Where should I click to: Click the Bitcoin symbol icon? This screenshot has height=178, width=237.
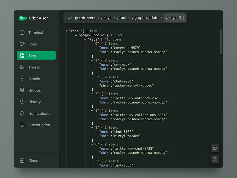(22, 79)
